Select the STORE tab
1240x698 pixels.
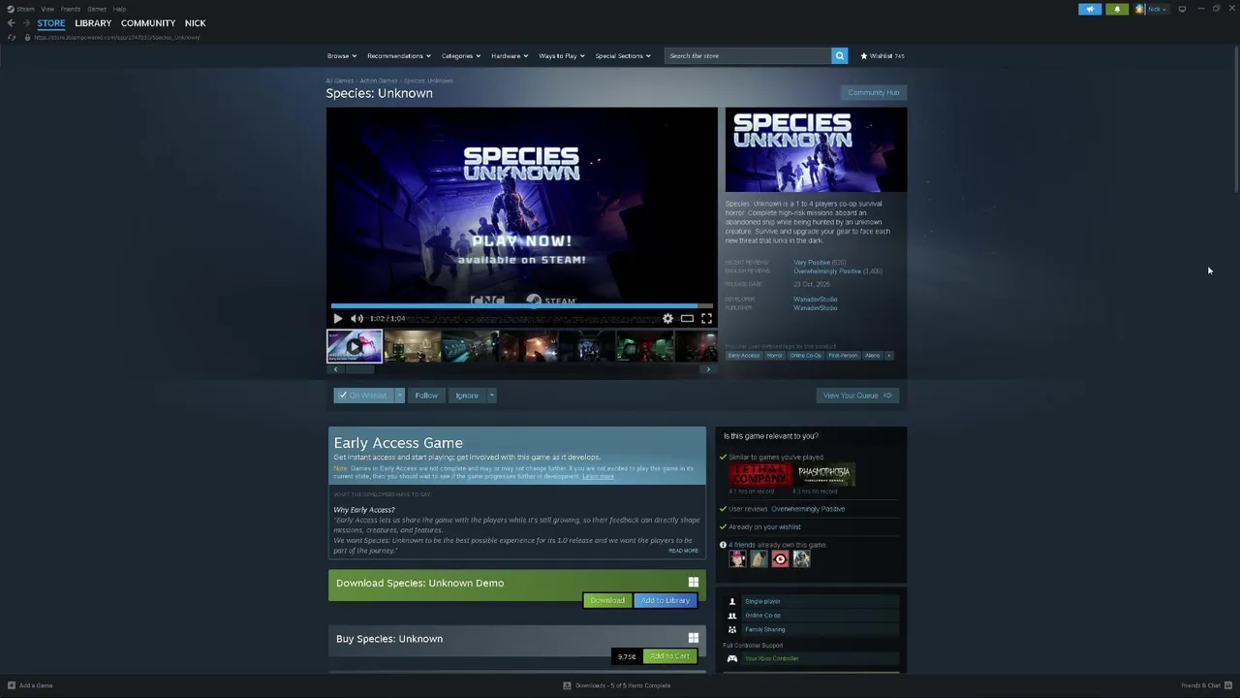51,23
